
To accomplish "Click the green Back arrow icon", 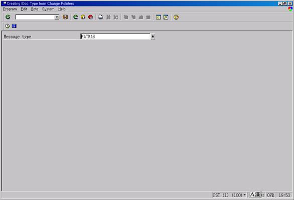I will click(x=76, y=17).
